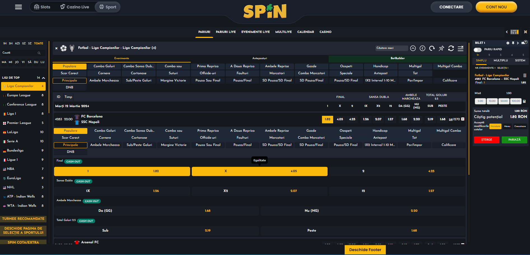This screenshot has width=530, height=255.
Task: Open the Cazino Live section
Action: coord(75,7)
